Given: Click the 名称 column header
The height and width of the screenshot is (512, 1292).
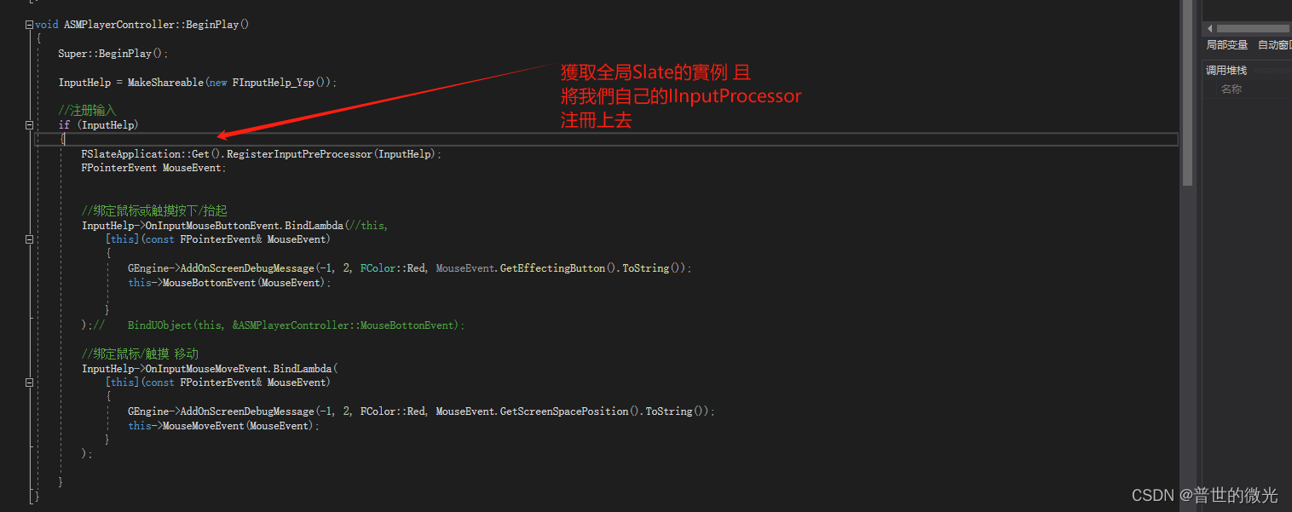Looking at the screenshot, I should point(1231,89).
